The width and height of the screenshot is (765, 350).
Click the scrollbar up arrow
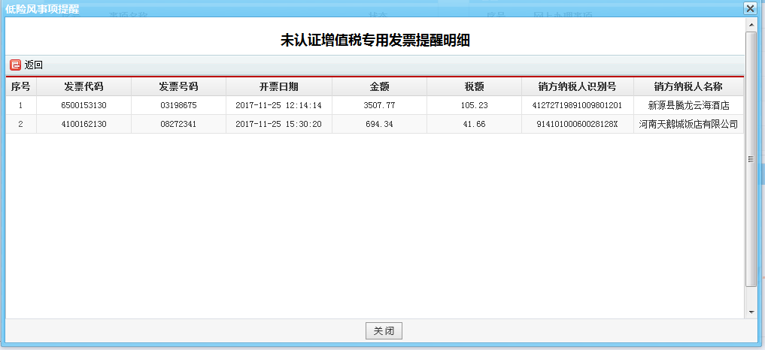click(x=751, y=25)
